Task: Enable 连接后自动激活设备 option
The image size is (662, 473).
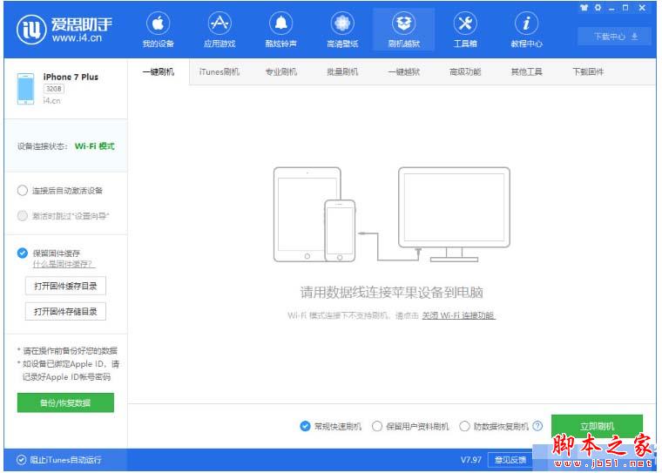Action: pyautogui.click(x=23, y=191)
